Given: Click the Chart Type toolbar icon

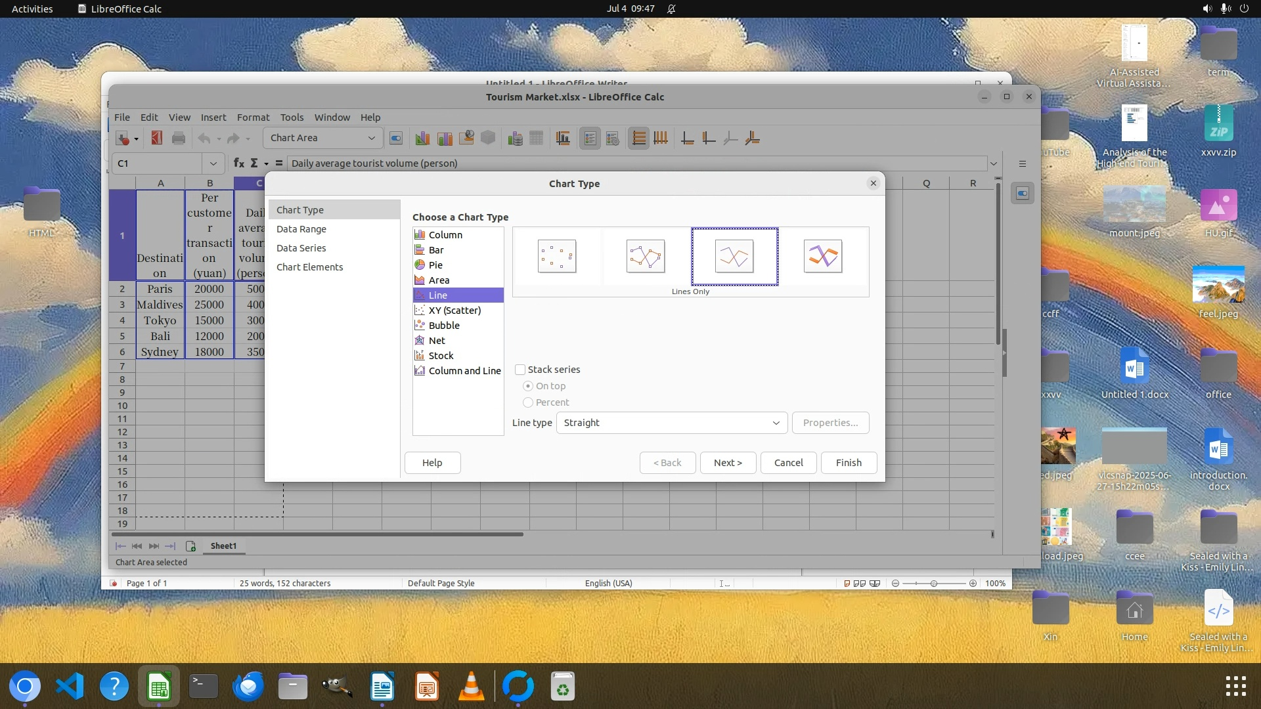Looking at the screenshot, I should [x=422, y=138].
